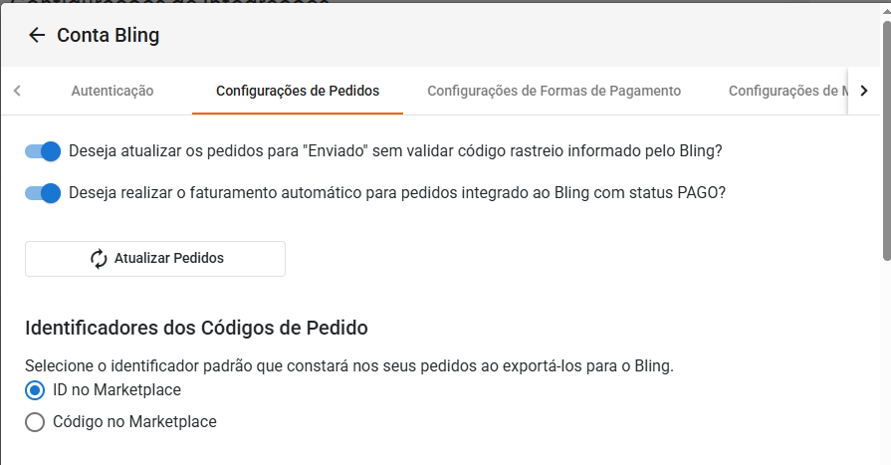Click the Identificadores dos Códigos de Pedido heading
This screenshot has width=891, height=465.
tap(196, 328)
